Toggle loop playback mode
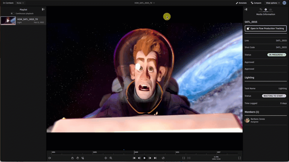Screen dimensions: 289x162 click(163, 158)
